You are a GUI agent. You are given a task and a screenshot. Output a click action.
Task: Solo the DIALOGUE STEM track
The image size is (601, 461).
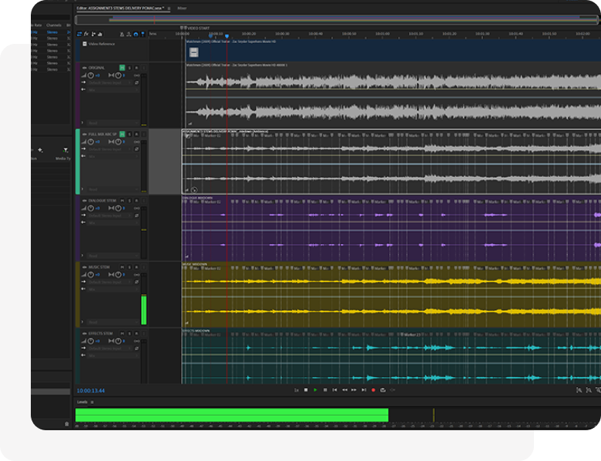(129, 200)
